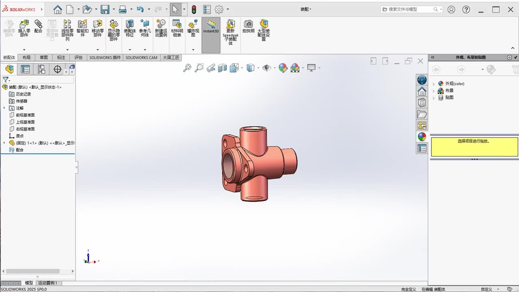Click Zoom to Fit magnifier in view toolbar

(x=187, y=68)
